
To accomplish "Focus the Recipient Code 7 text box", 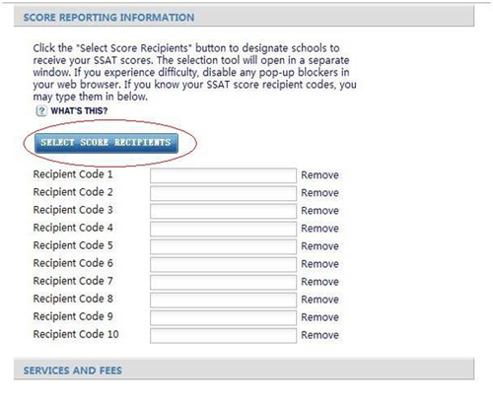I will 223,282.
